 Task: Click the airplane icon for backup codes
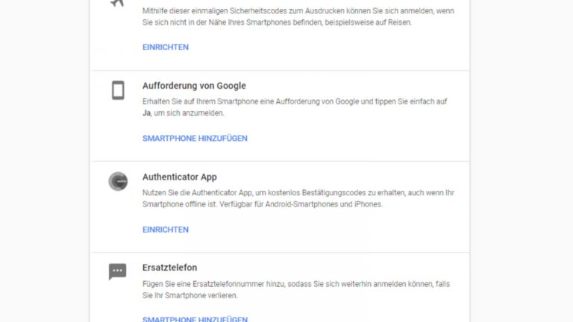coord(117,3)
